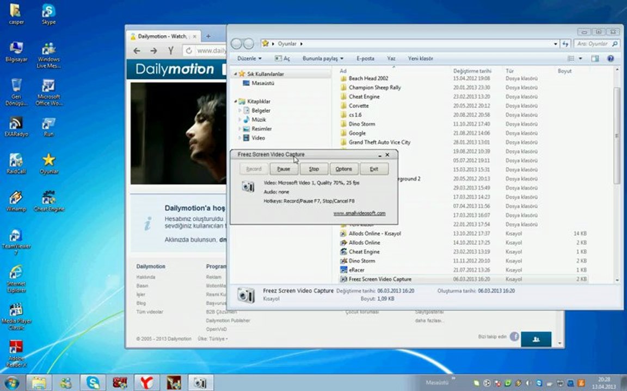Open the Tüm videolar footer link
Viewport: 627px width, 391px height.
tap(150, 312)
